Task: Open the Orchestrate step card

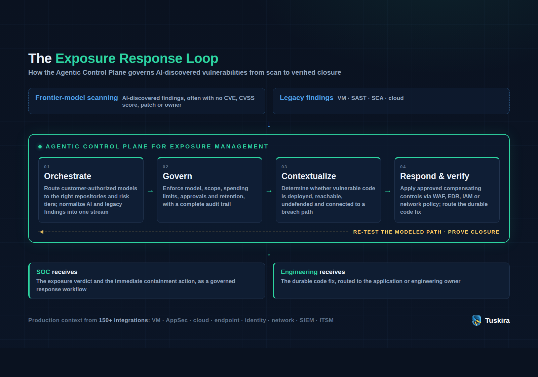Action: [x=91, y=190]
